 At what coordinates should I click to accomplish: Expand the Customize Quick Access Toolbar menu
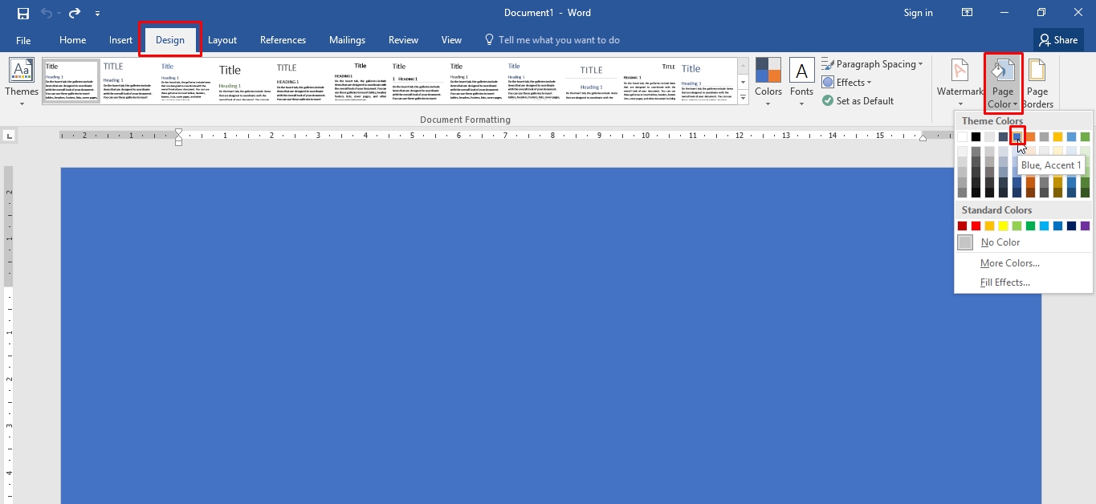coord(97,13)
